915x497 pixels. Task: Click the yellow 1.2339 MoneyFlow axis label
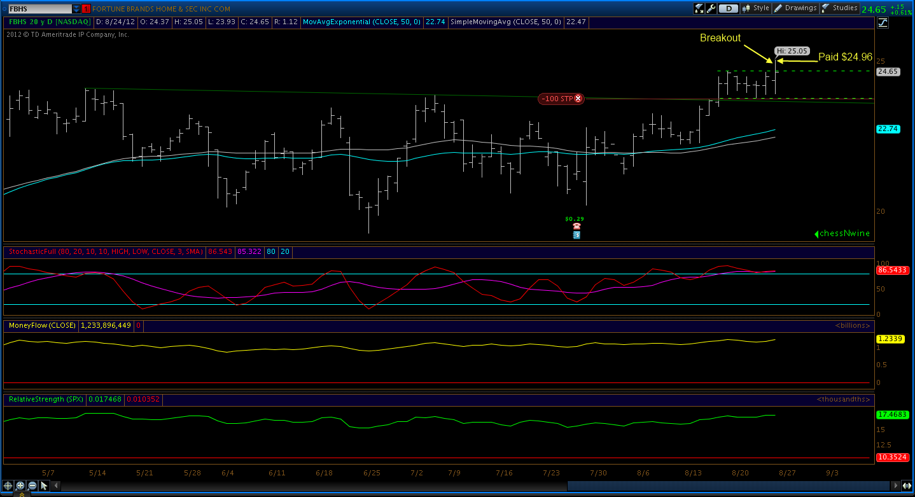click(889, 339)
